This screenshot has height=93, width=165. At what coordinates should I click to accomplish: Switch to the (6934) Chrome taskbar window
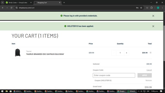(18, 91)
